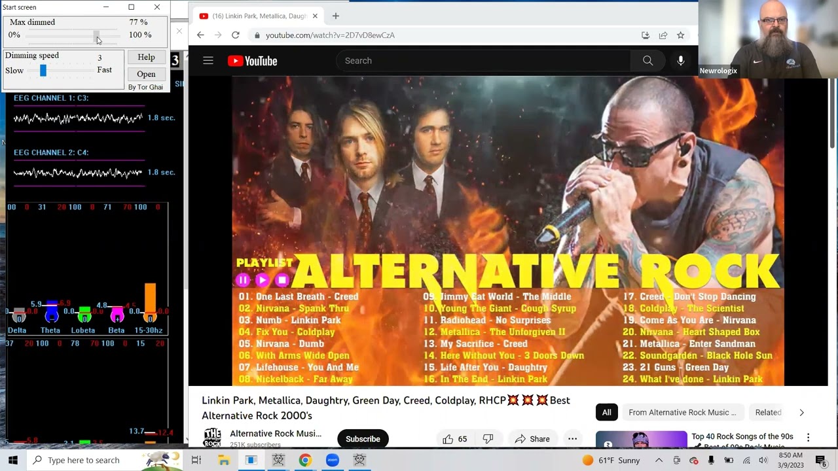
Task: Select the All filter chip
Action: 607,412
